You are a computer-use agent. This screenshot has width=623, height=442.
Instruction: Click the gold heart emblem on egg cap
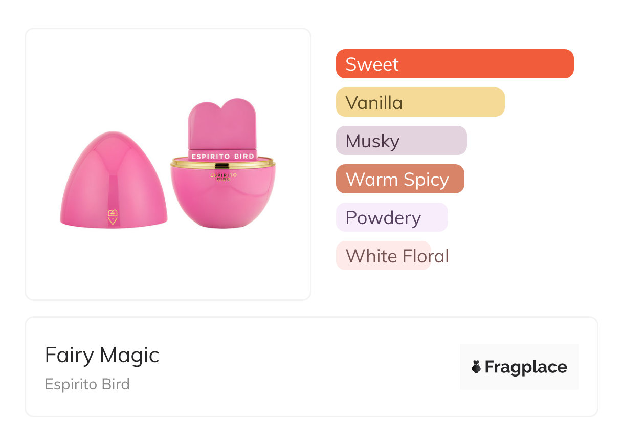(x=113, y=216)
